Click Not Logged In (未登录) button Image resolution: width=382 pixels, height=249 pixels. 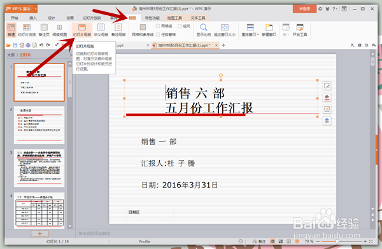pos(305,9)
